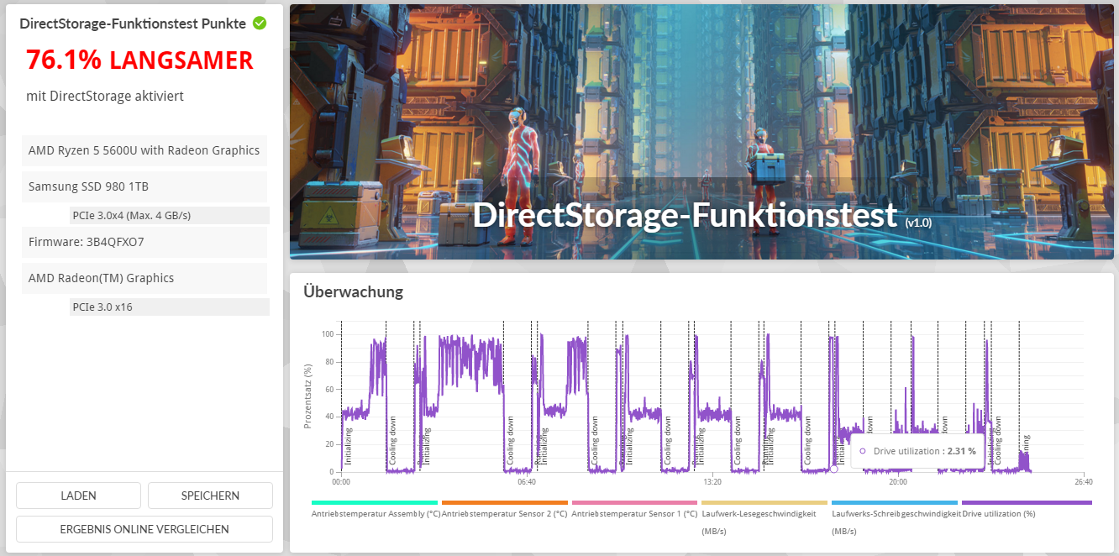The height and width of the screenshot is (556, 1119).
Task: Click the DirectStorage-Funktionstest Punkte heading
Action: [133, 24]
